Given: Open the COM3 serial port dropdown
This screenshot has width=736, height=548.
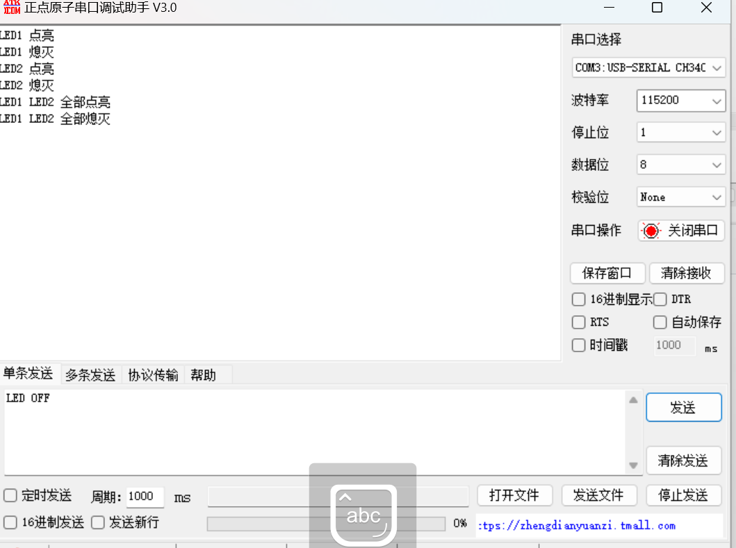Looking at the screenshot, I should tap(648, 67).
